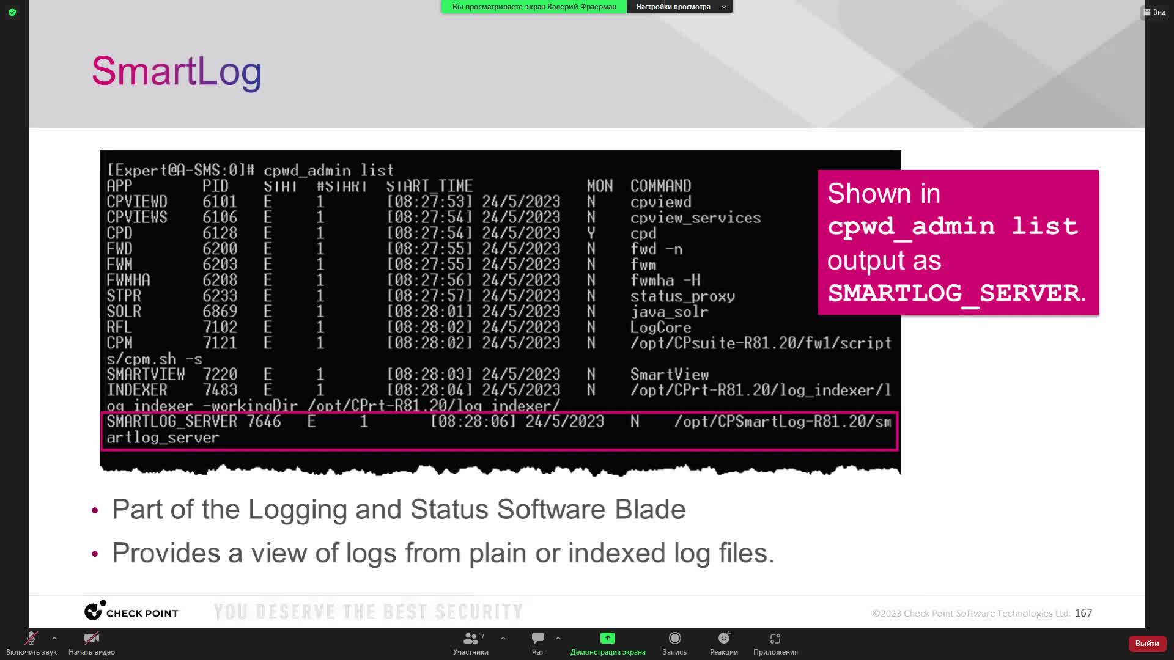The image size is (1174, 660).
Task: Open the Вид view menu
Action: [x=1155, y=12]
